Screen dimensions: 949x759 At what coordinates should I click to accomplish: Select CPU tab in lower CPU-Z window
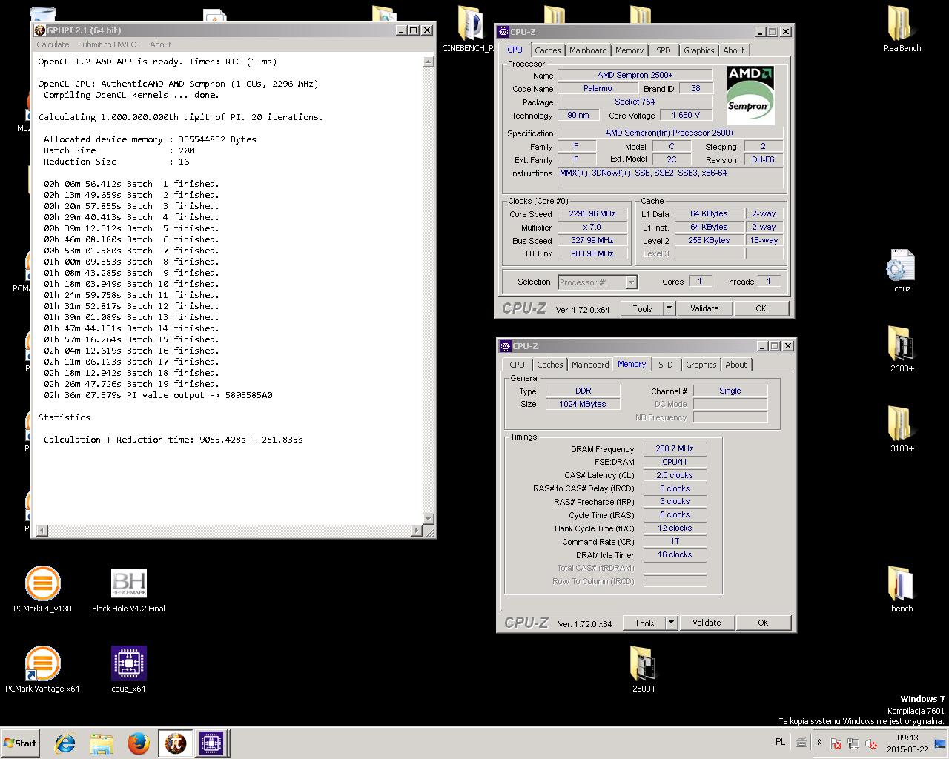[518, 365]
